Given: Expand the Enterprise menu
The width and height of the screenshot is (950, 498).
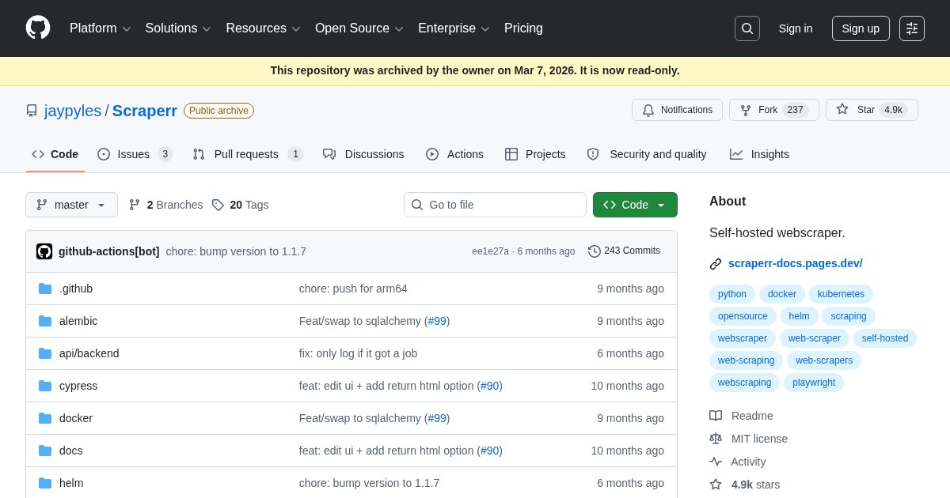Looking at the screenshot, I should click(454, 28).
